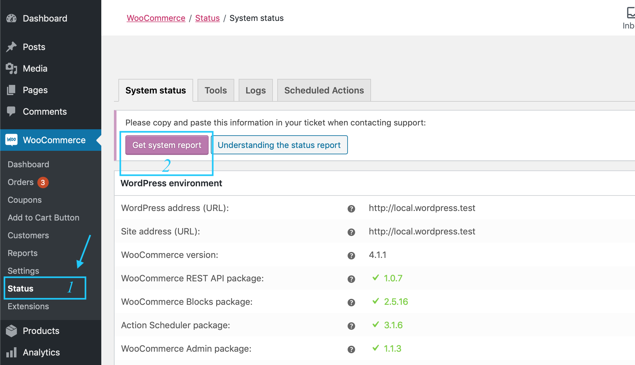Open the Scheduled Actions tab

(324, 90)
